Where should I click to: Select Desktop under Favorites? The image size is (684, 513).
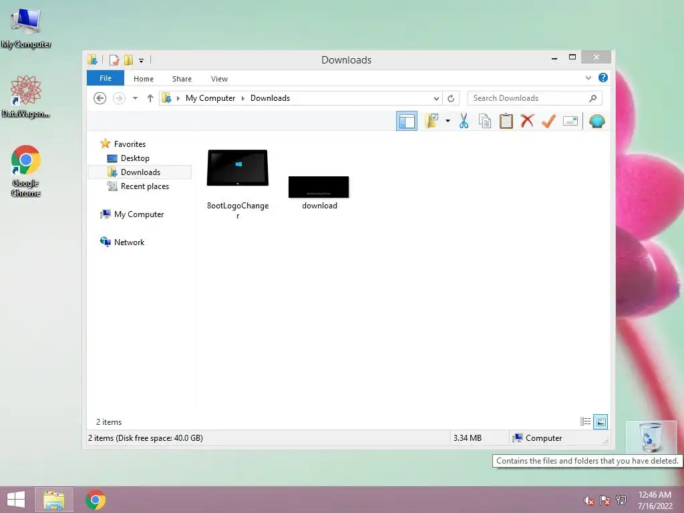click(x=135, y=158)
